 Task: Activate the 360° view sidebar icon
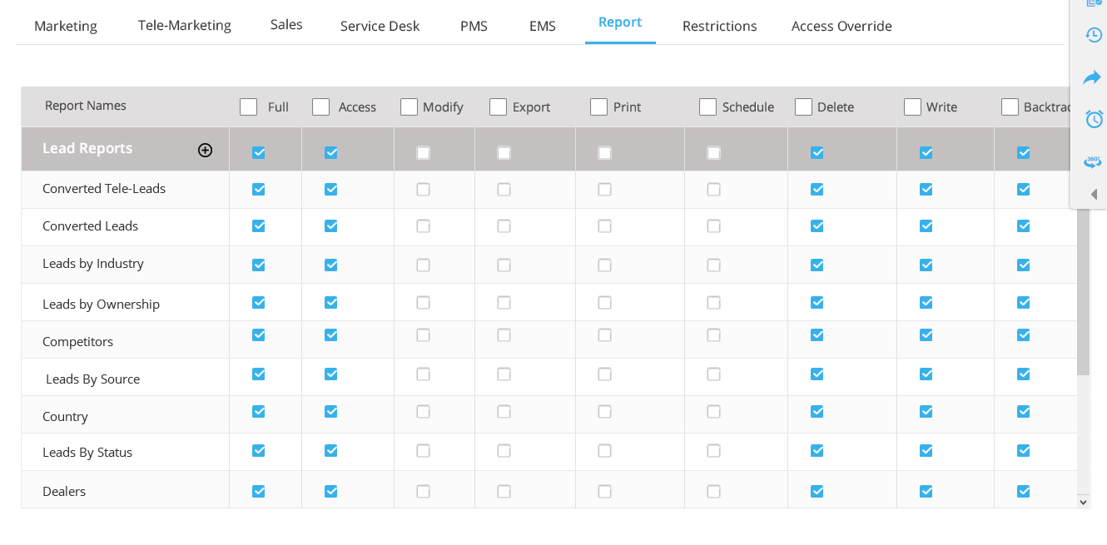coord(1093,161)
